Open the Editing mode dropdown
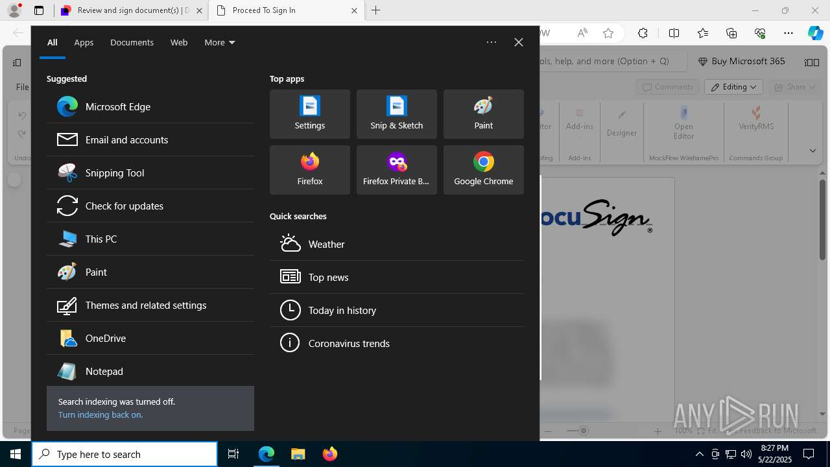 pos(733,87)
